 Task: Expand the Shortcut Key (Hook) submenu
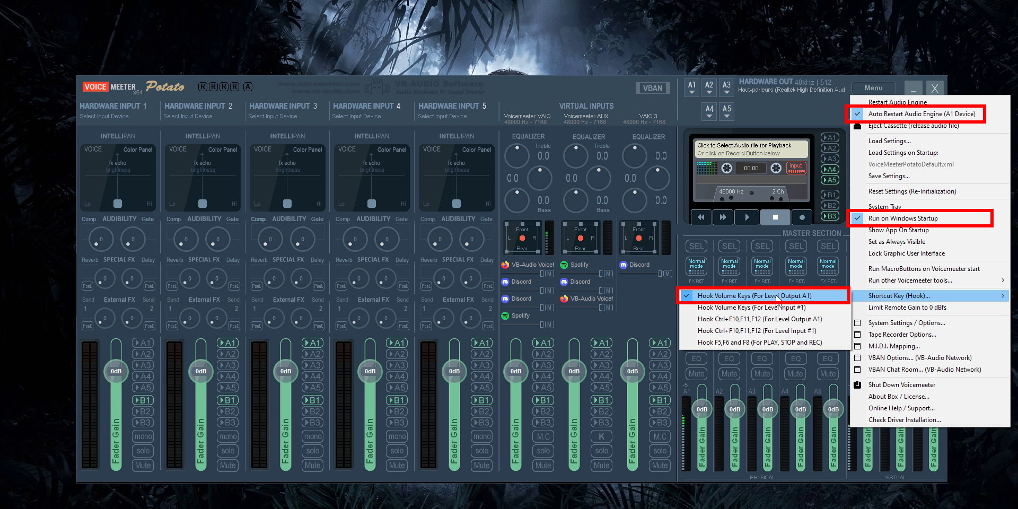[x=930, y=296]
